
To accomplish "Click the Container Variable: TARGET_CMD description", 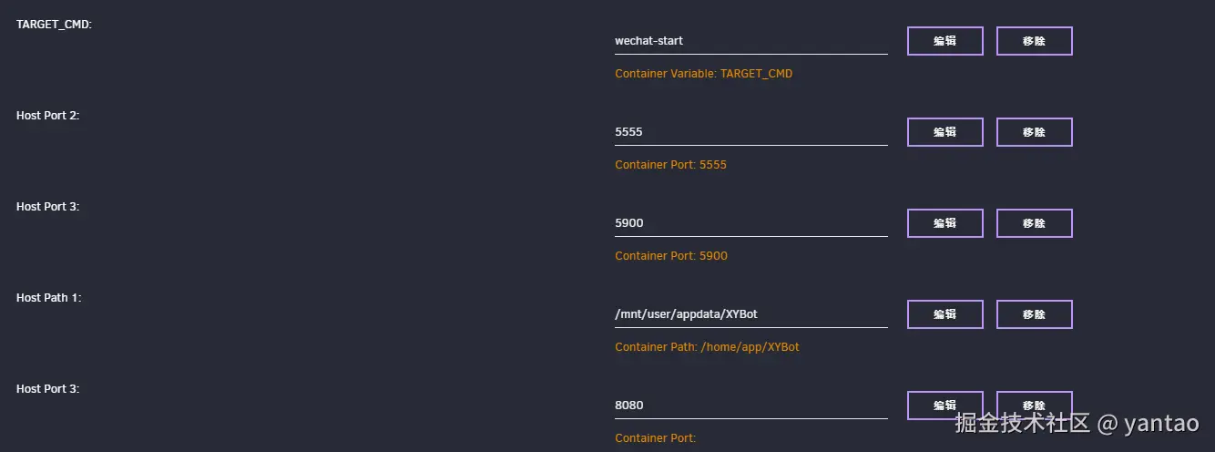I will coord(703,74).
